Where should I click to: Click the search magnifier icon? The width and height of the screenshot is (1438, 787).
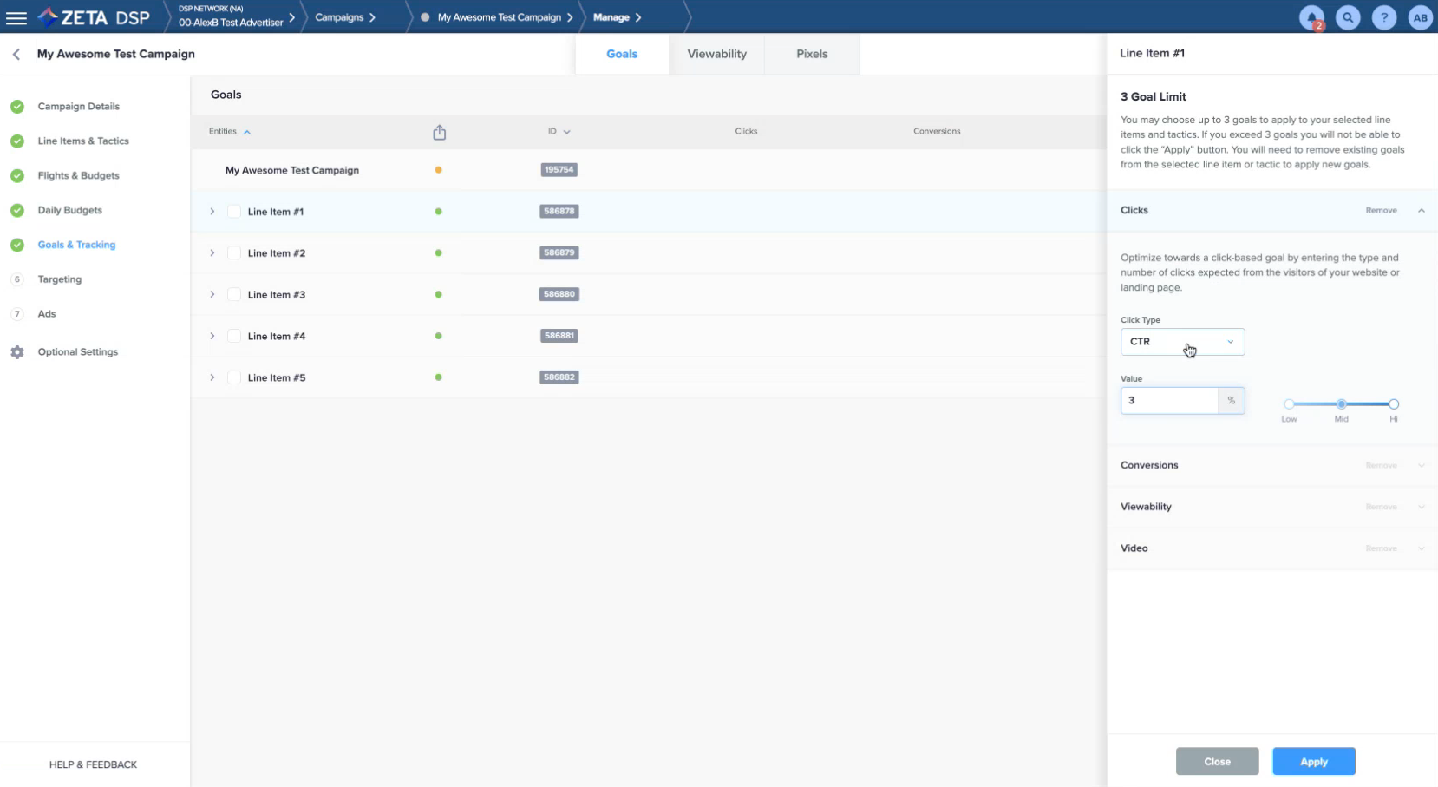click(x=1348, y=17)
